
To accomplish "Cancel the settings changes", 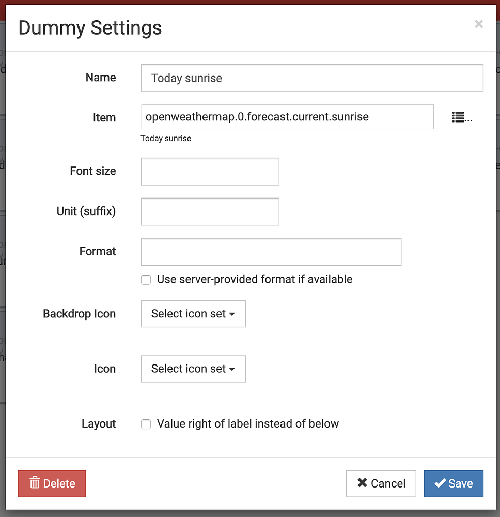I will click(x=381, y=483).
